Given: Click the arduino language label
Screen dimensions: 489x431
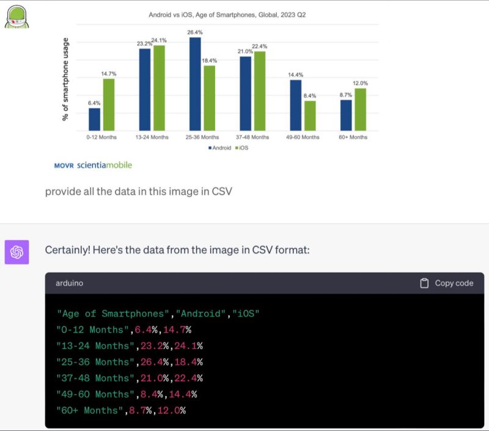Looking at the screenshot, I should tap(69, 283).
